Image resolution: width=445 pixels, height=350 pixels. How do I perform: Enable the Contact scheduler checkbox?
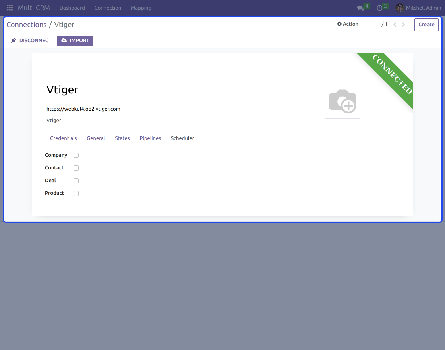[x=76, y=168]
